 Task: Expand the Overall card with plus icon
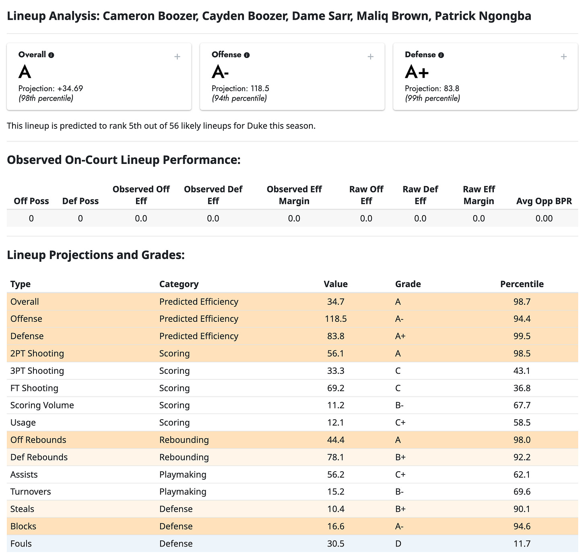pyautogui.click(x=177, y=57)
